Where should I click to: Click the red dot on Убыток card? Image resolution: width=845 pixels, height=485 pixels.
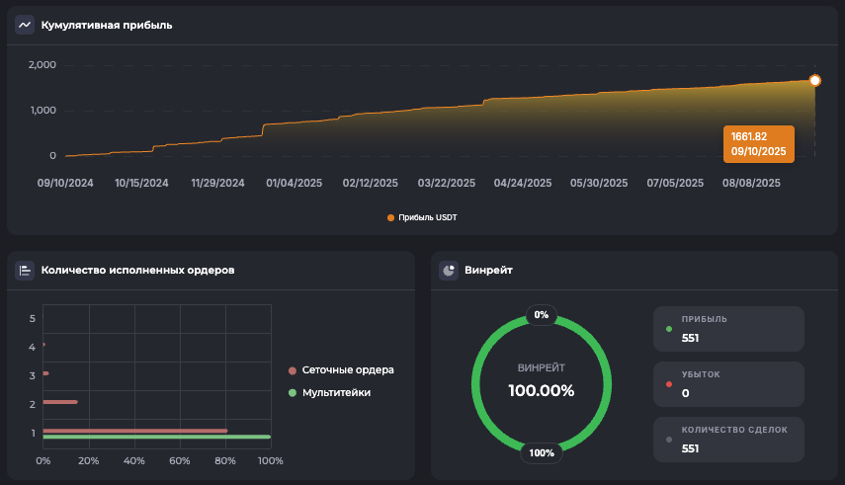coord(669,384)
